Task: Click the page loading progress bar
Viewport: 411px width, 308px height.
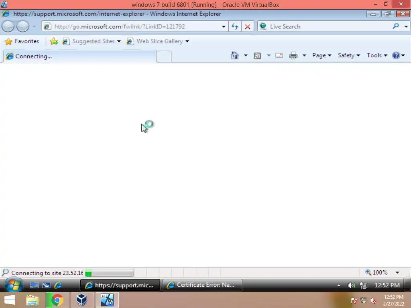Action: coord(109,273)
